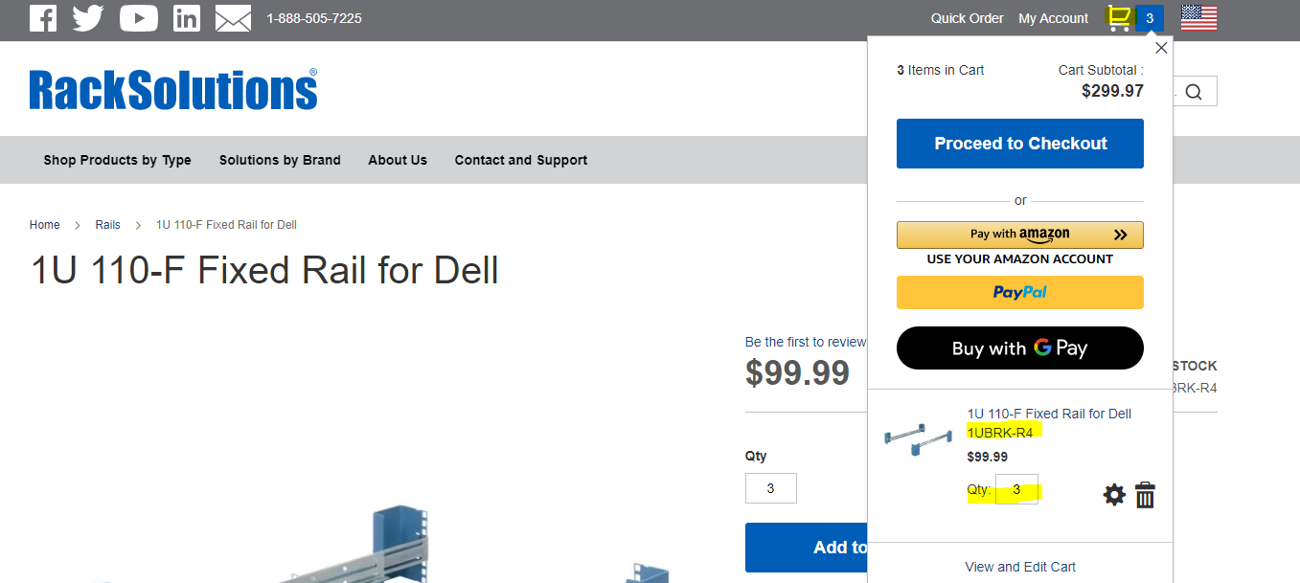Click the mini cart Qty field
The image size is (1300, 583).
pyautogui.click(x=1016, y=490)
